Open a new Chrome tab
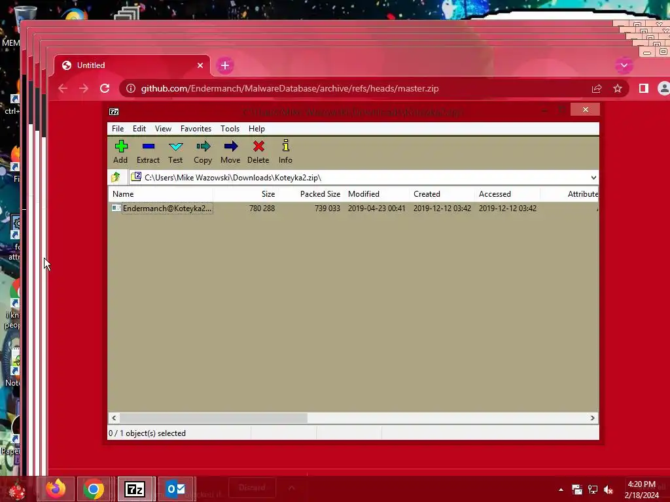 coord(225,65)
